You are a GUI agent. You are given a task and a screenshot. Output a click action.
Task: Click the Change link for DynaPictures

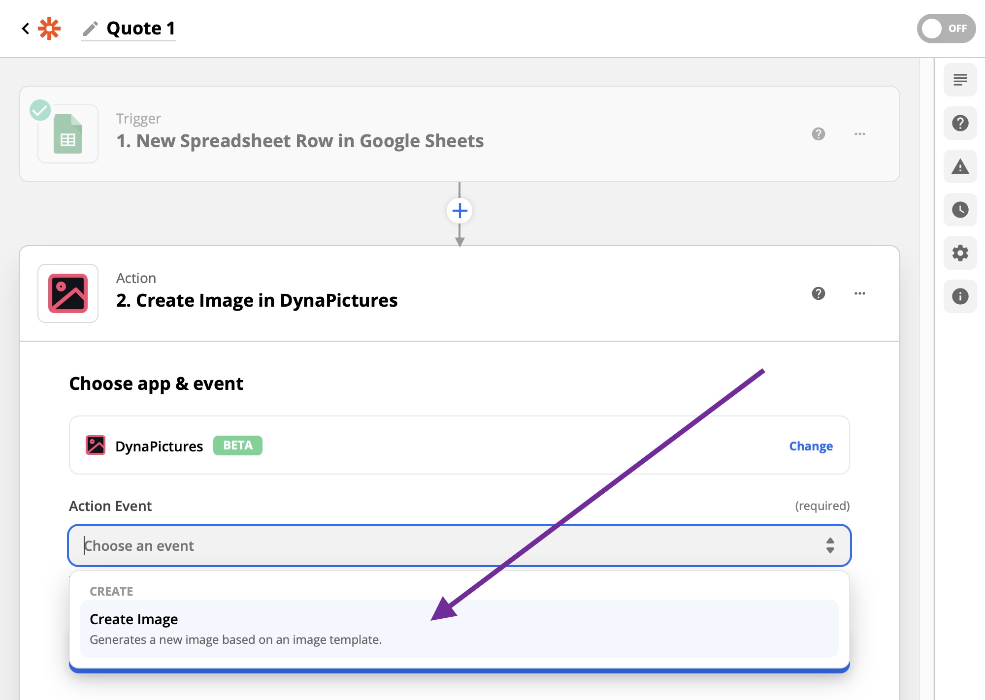(810, 446)
